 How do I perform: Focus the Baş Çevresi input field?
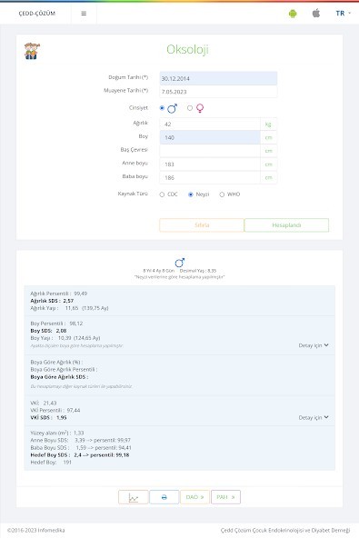click(210, 151)
